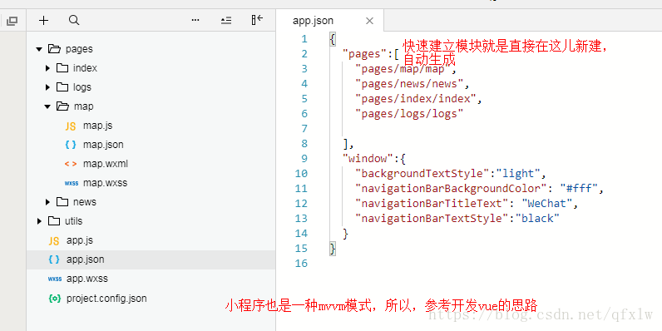Image resolution: width=662 pixels, height=331 pixels.
Task: Open the map.js file
Action: click(97, 126)
